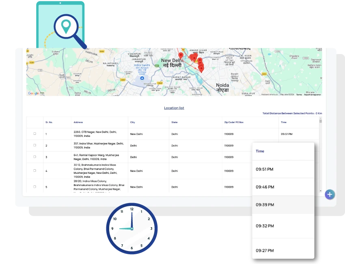Open the Report a map error link
The width and height of the screenshot is (345, 264).
[313, 94]
